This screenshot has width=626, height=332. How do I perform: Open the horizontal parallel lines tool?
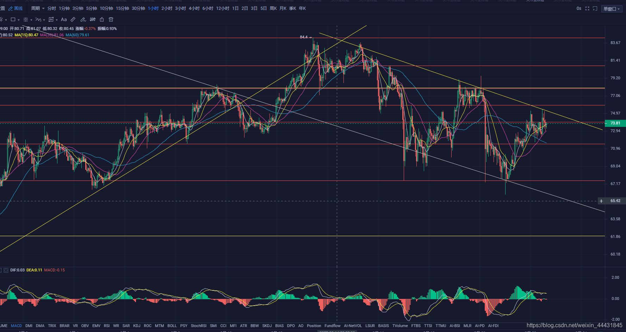coord(26,19)
